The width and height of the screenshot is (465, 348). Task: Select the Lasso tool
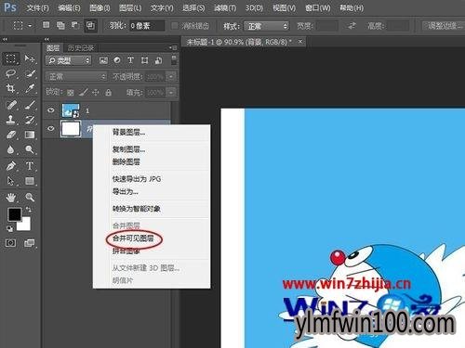[11, 73]
